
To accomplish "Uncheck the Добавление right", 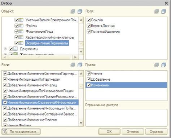I will tap(89, 79).
